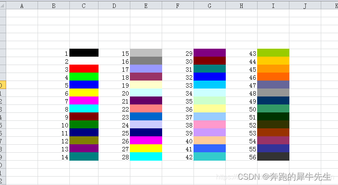
Task: Click the cell containing number 11
Action: coord(53,133)
